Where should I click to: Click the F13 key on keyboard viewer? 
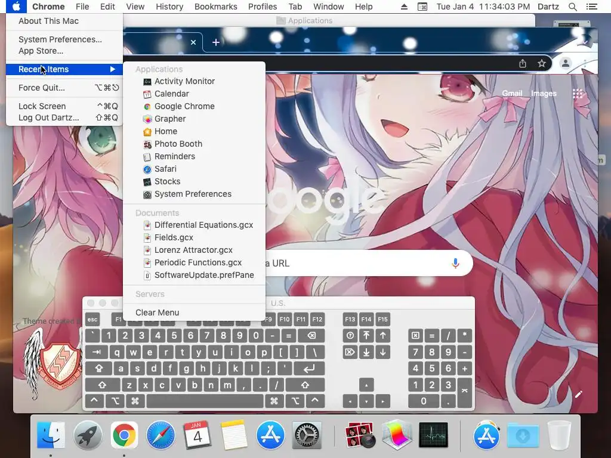[x=350, y=320]
